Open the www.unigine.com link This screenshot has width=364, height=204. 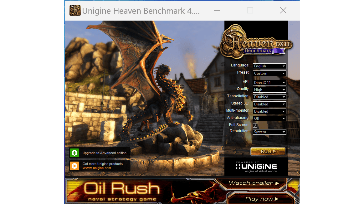coord(97,168)
